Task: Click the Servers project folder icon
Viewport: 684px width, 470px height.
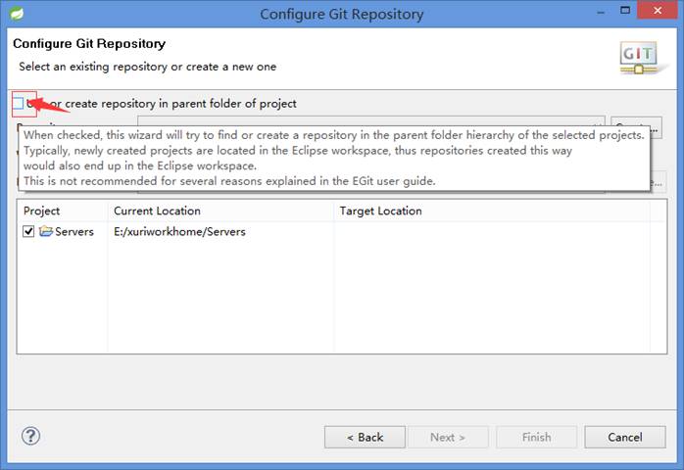Action: pyautogui.click(x=46, y=231)
